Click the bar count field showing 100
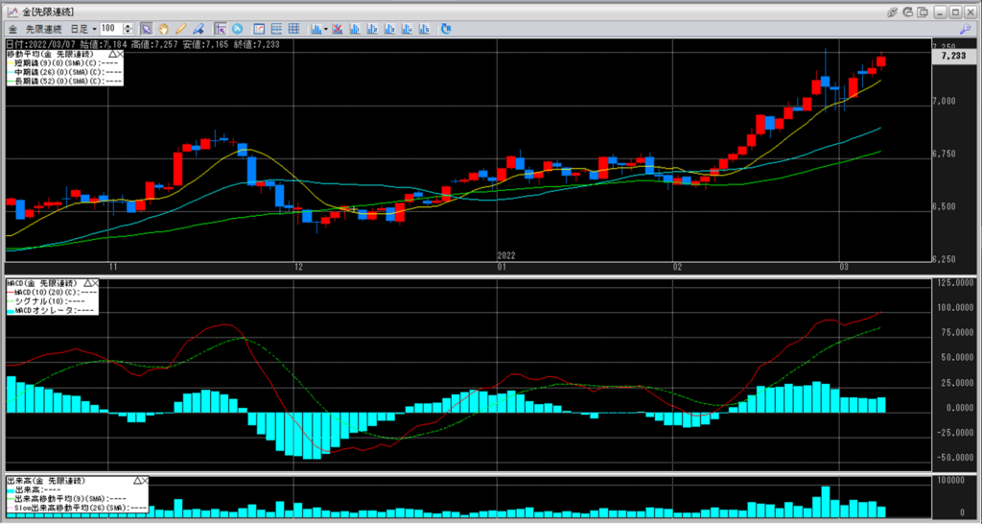The width and height of the screenshot is (982, 524). 110,29
